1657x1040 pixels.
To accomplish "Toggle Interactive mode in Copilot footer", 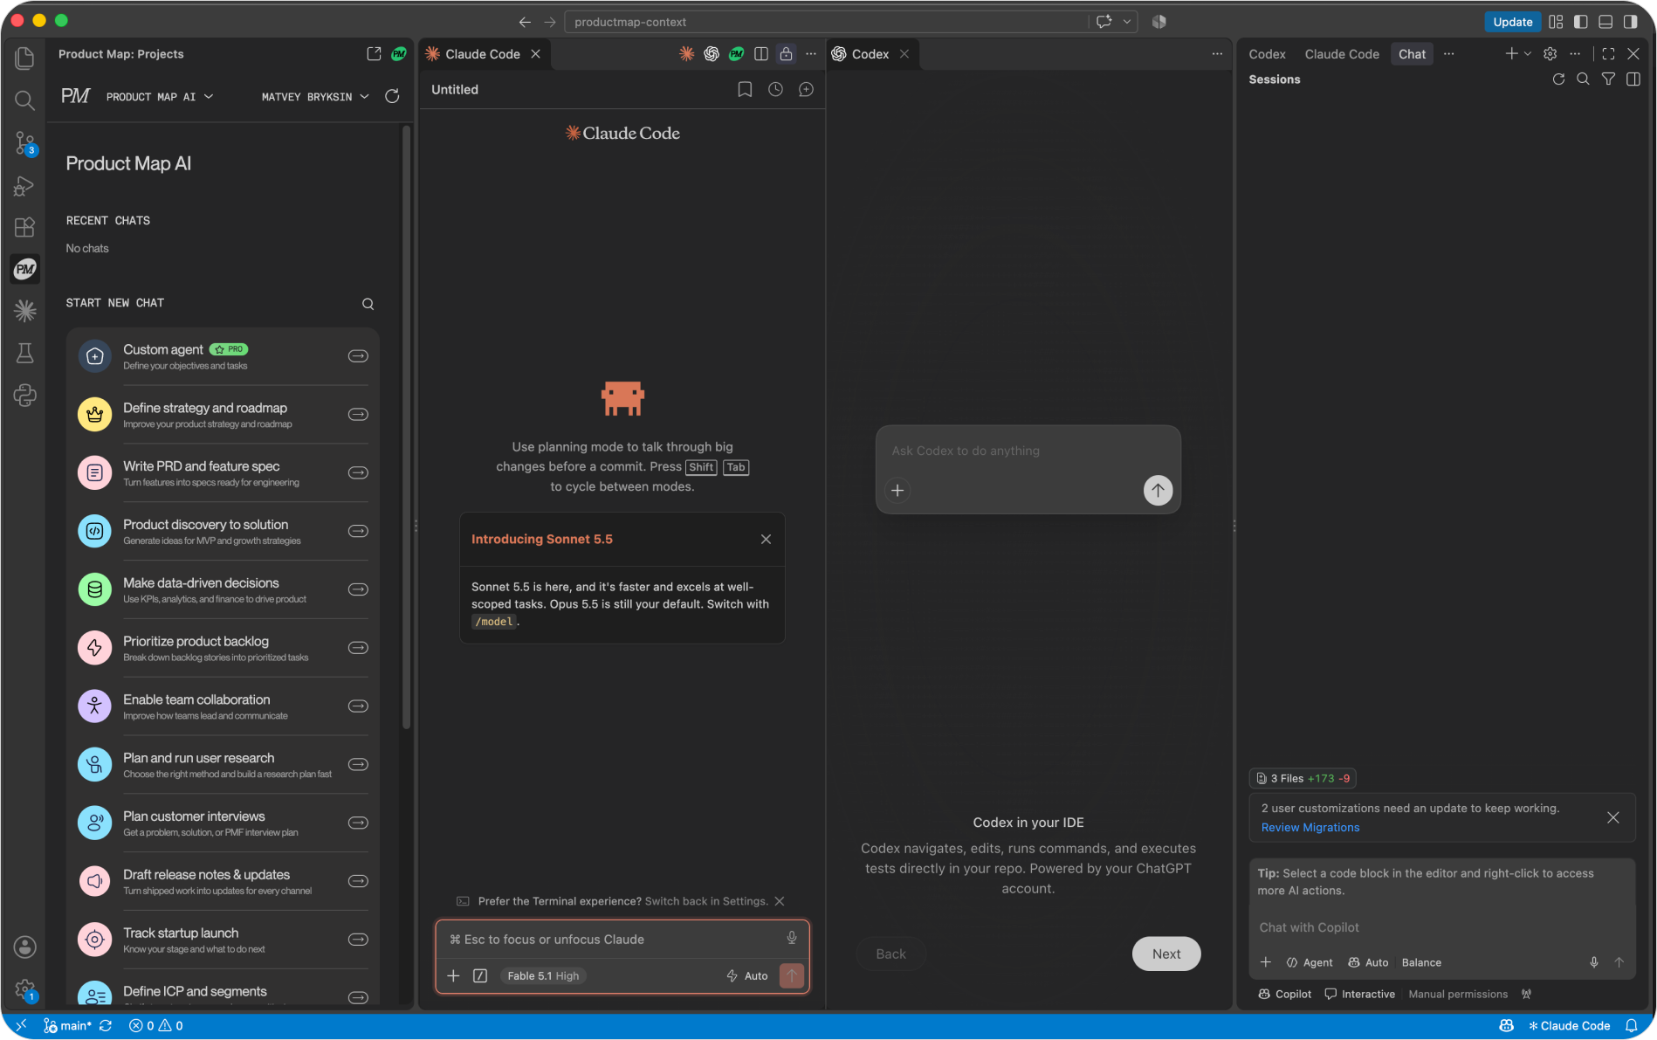I will [x=1359, y=995].
